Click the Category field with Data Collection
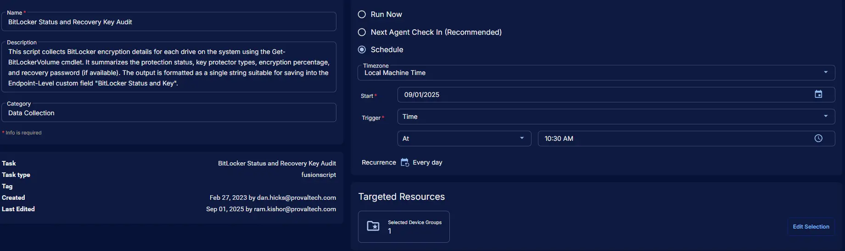The width and height of the screenshot is (845, 251). pyautogui.click(x=169, y=113)
